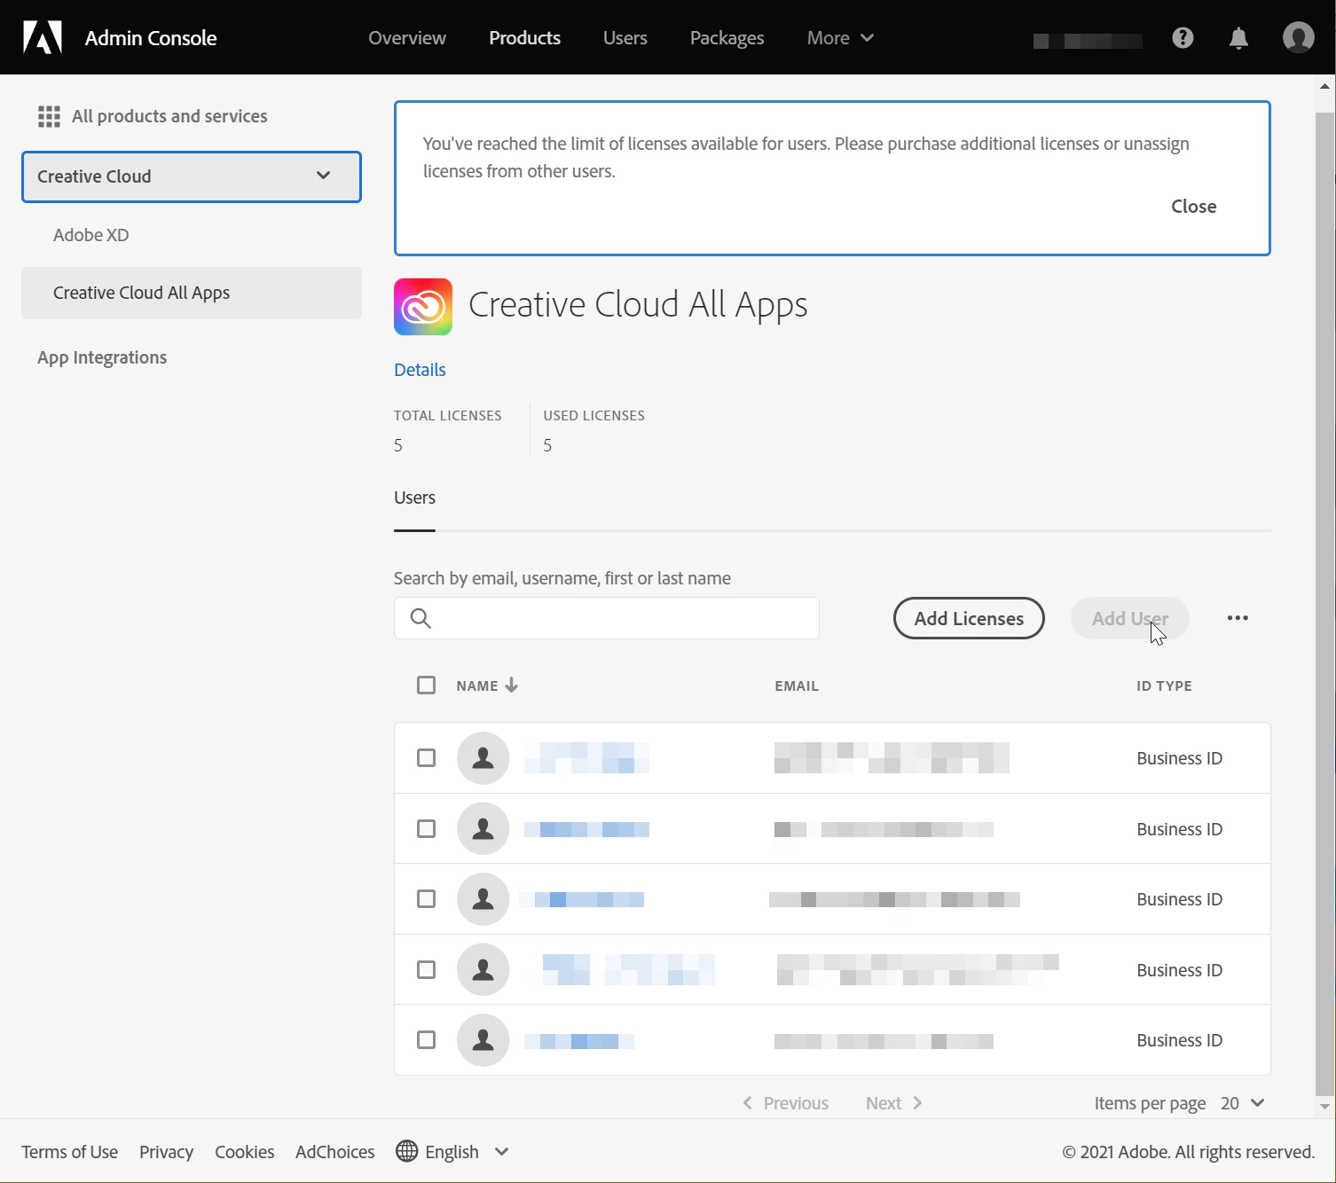The height and width of the screenshot is (1183, 1336).
Task: Expand the More menu in top navigation
Action: click(x=840, y=38)
